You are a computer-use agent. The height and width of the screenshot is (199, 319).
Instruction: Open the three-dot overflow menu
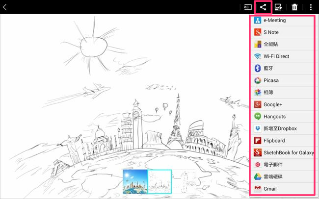coord(311,7)
